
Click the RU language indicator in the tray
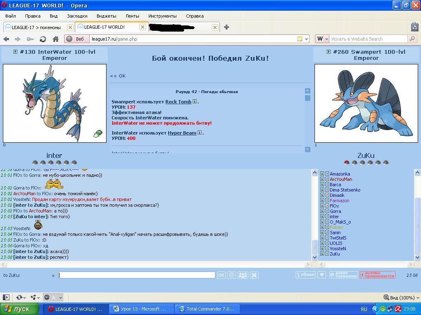click(364, 309)
